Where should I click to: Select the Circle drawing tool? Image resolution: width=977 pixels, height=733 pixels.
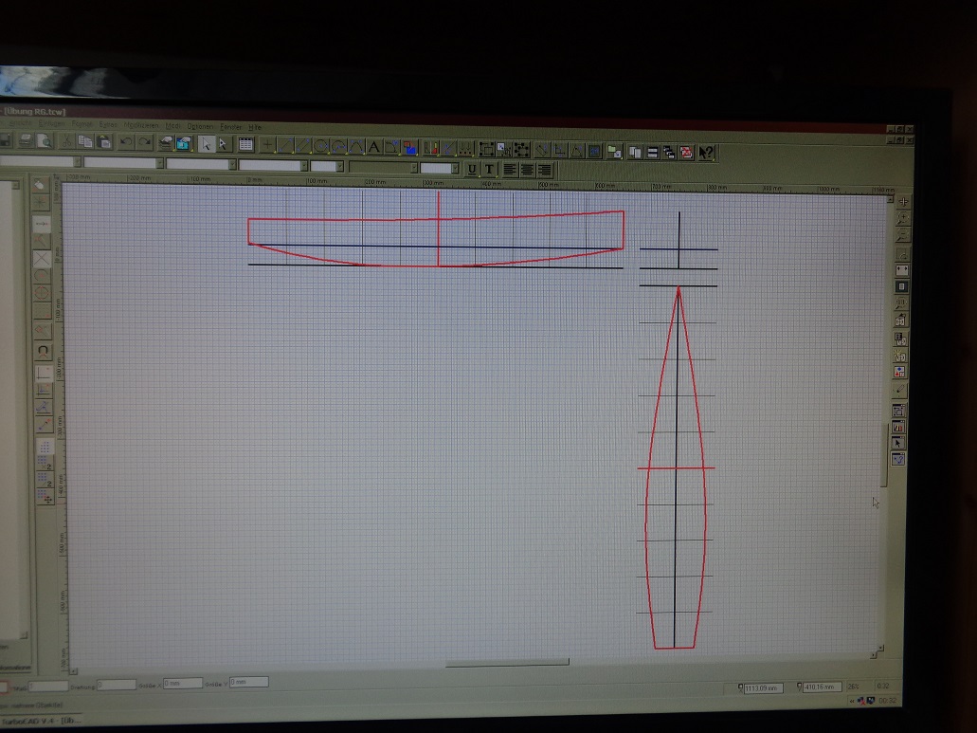[320, 146]
